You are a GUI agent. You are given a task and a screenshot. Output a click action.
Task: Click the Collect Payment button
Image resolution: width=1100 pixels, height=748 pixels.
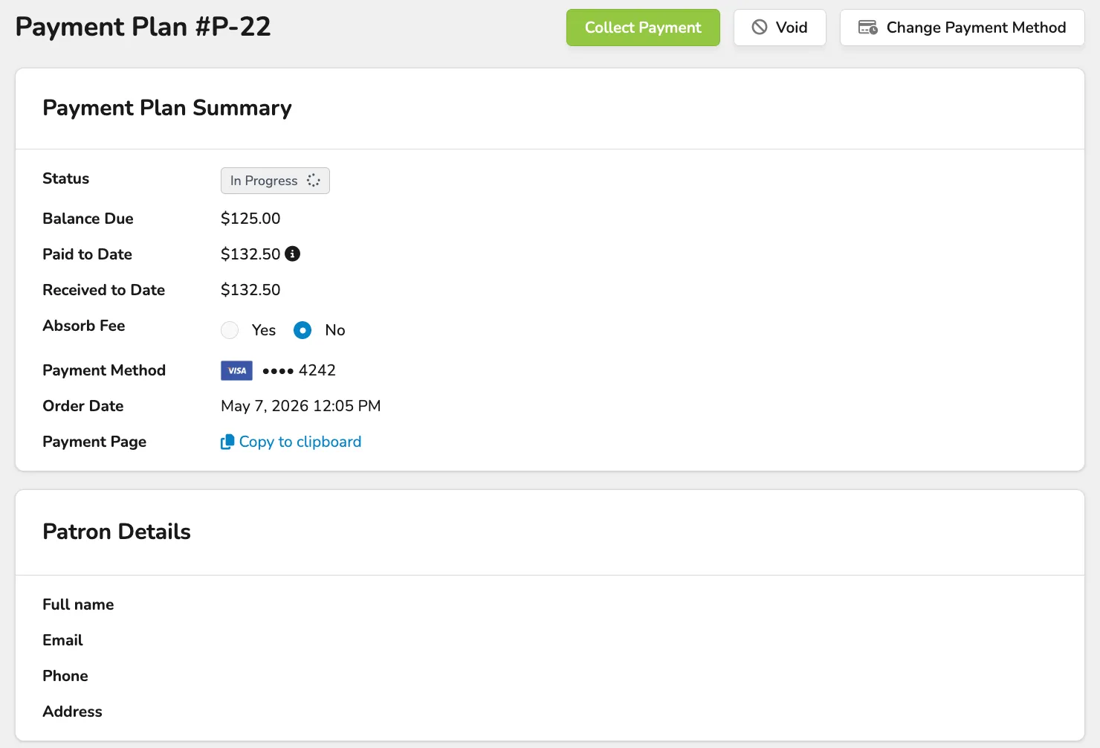coord(643,28)
